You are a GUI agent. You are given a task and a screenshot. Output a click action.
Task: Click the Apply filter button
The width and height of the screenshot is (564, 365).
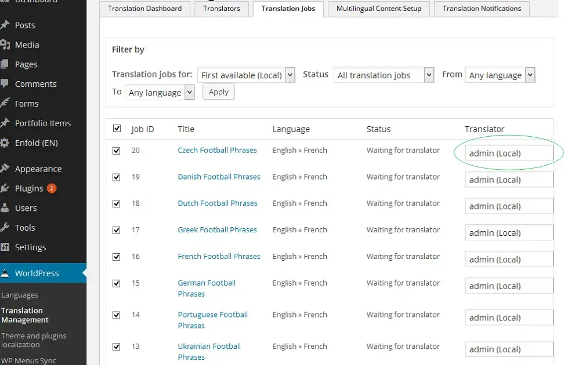[219, 92]
